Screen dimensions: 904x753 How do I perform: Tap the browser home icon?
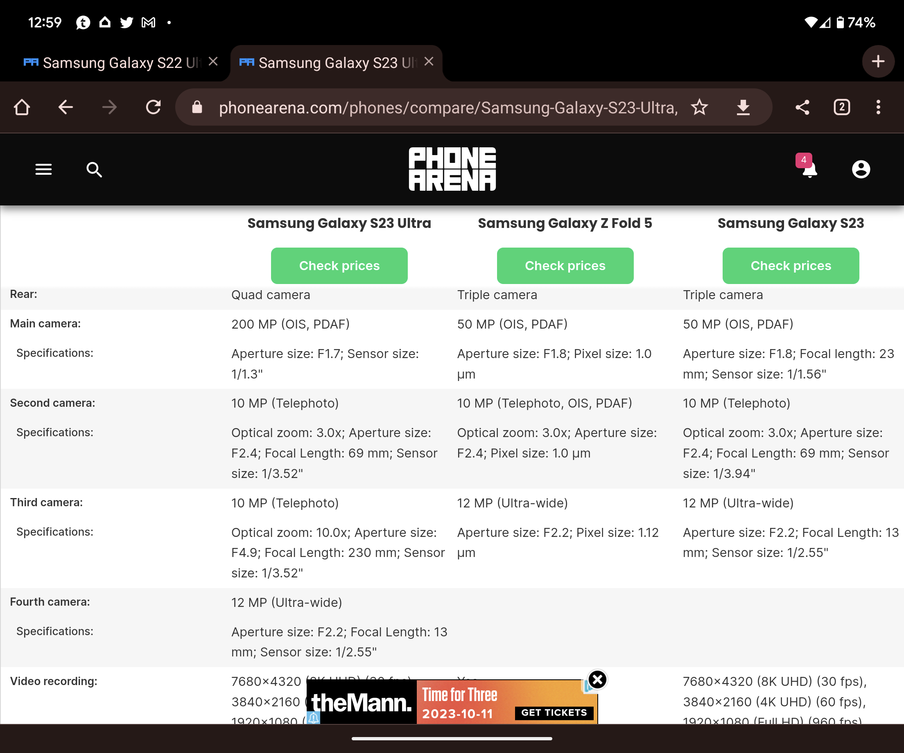click(x=22, y=107)
